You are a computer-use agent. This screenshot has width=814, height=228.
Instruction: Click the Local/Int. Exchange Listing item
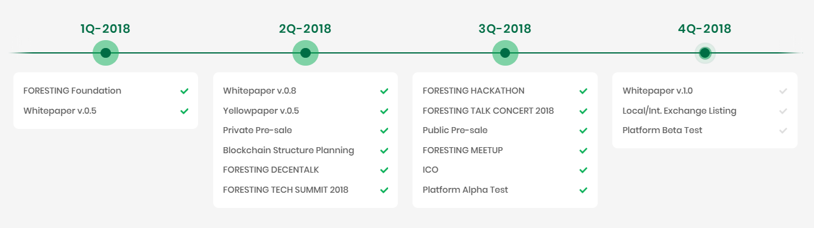pos(679,111)
